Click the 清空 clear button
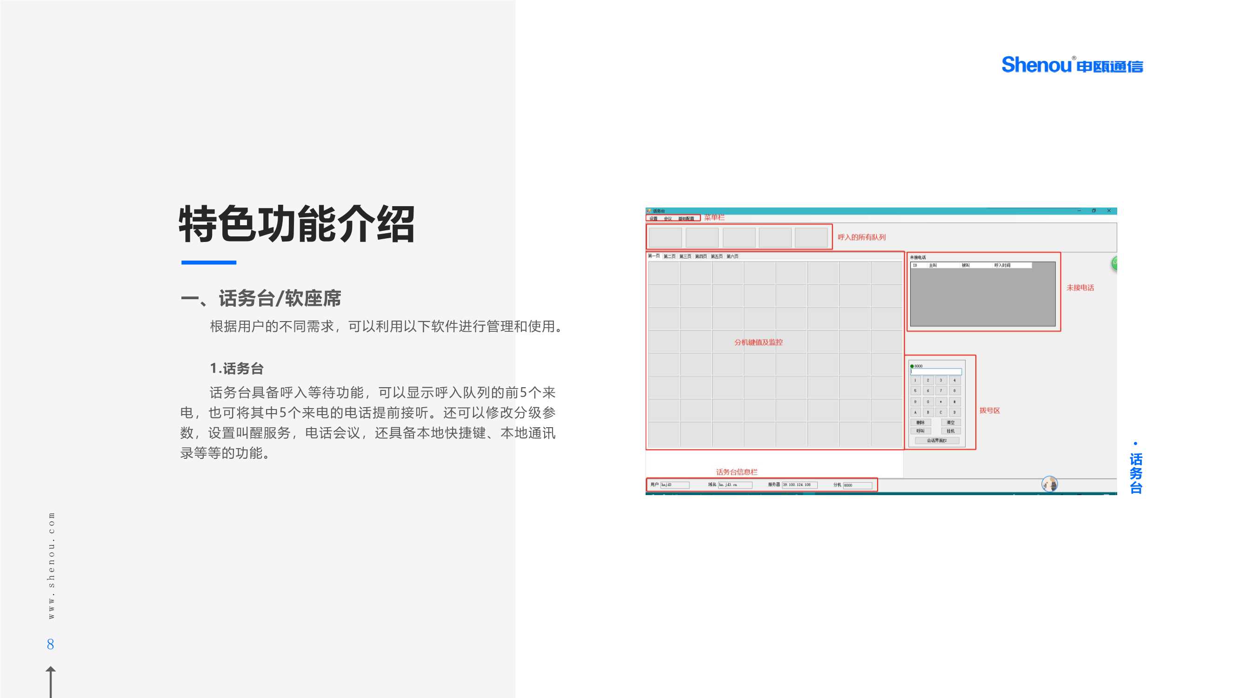 click(950, 423)
